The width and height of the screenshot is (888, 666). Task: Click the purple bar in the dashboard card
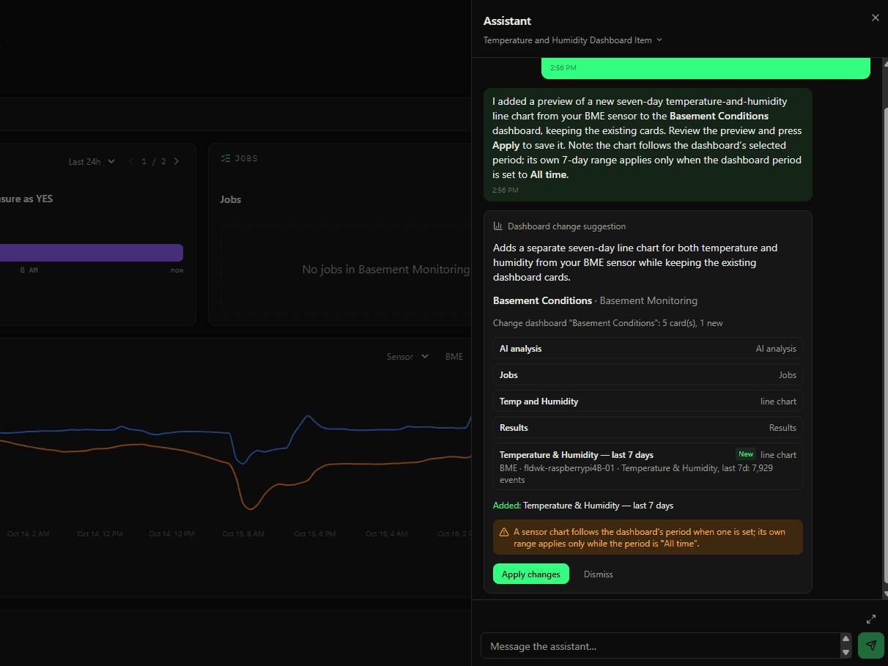click(92, 252)
